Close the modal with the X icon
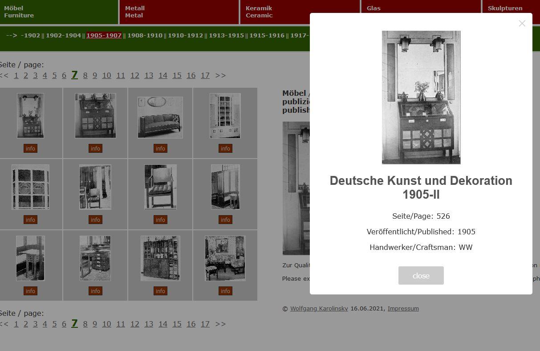This screenshot has width=540, height=351. (522, 24)
